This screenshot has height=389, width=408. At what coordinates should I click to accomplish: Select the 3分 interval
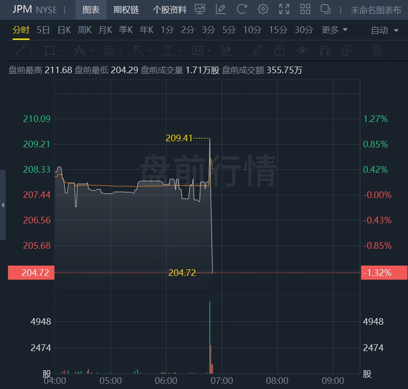click(x=208, y=30)
